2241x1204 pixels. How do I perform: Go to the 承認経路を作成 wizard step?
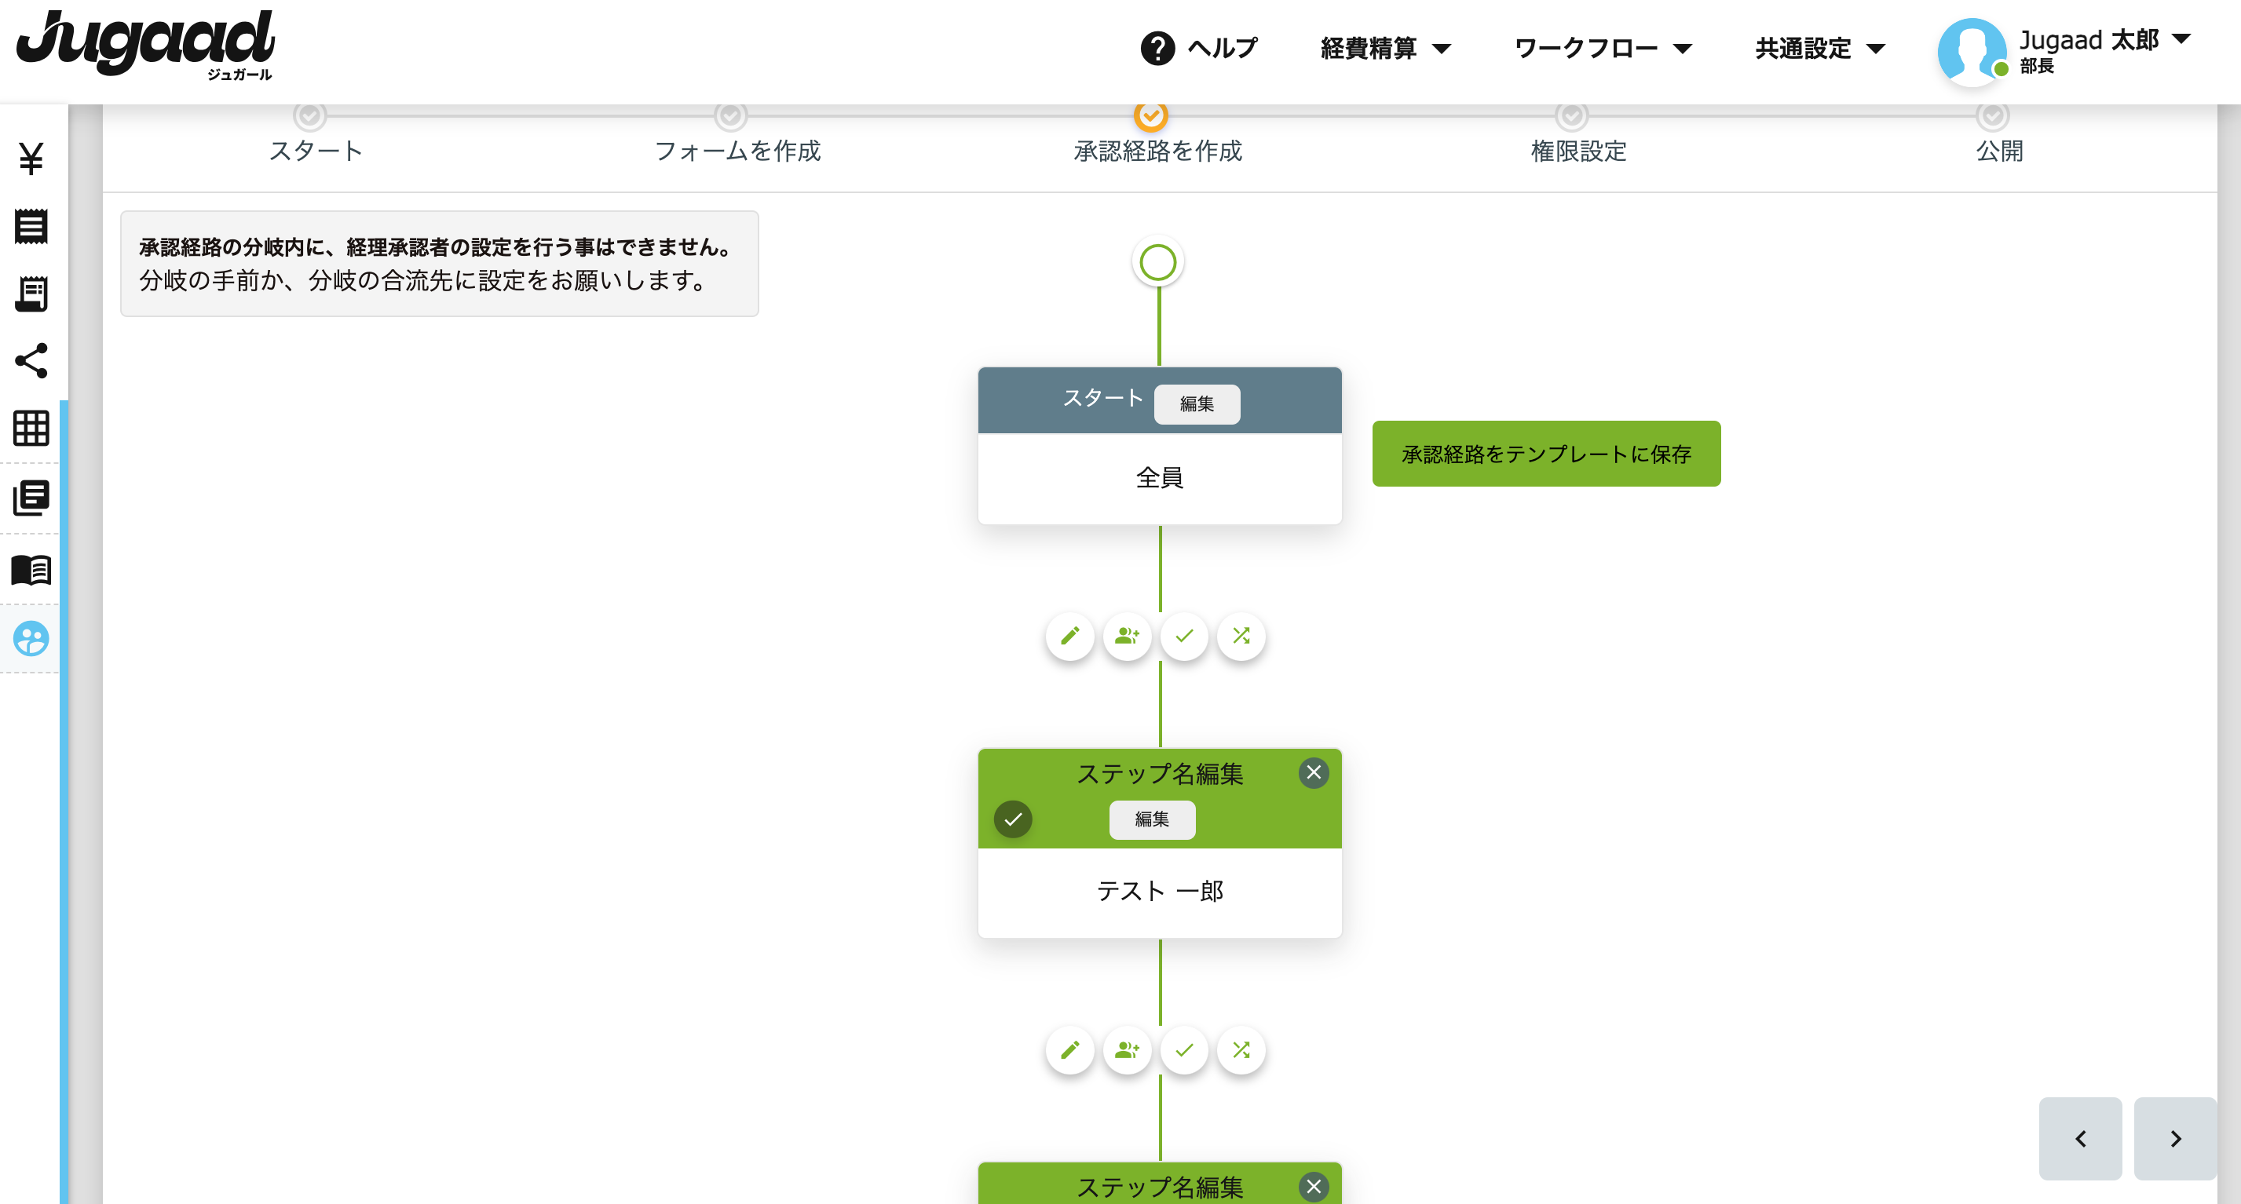[x=1158, y=151]
